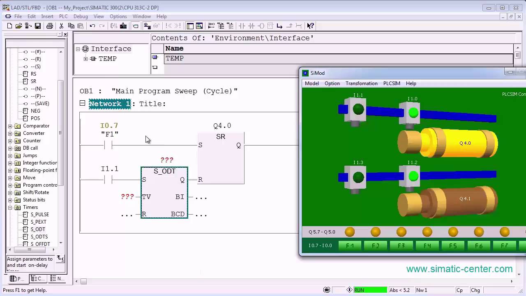The width and height of the screenshot is (526, 296).
Task: Open the PLCSIM menu in SiMod
Action: (x=392, y=83)
